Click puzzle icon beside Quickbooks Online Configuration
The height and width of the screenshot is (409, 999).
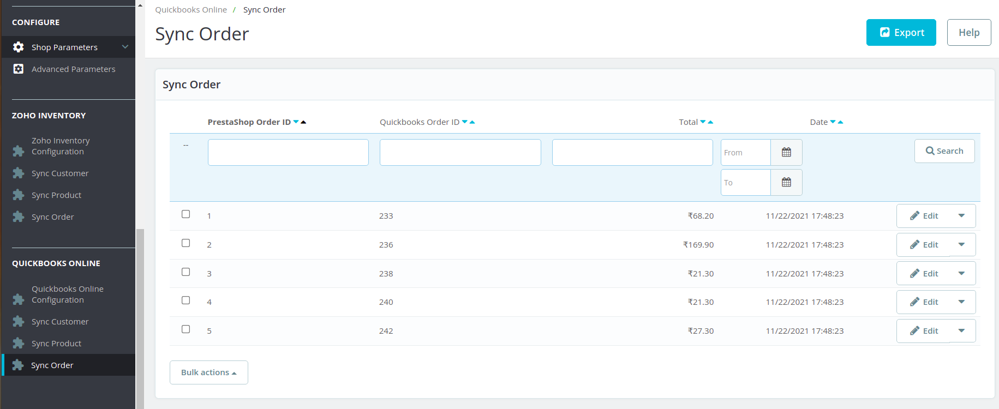[x=18, y=299]
